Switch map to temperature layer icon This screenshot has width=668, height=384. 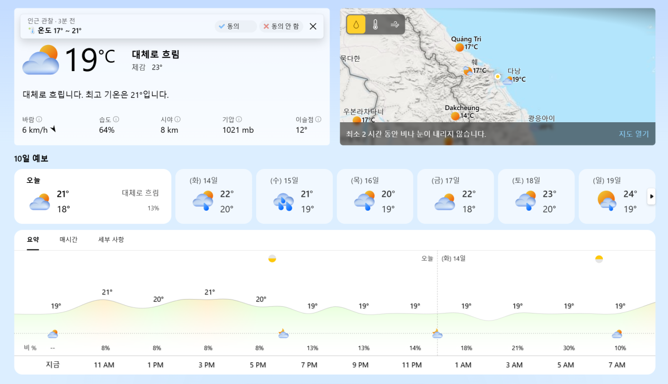[375, 24]
